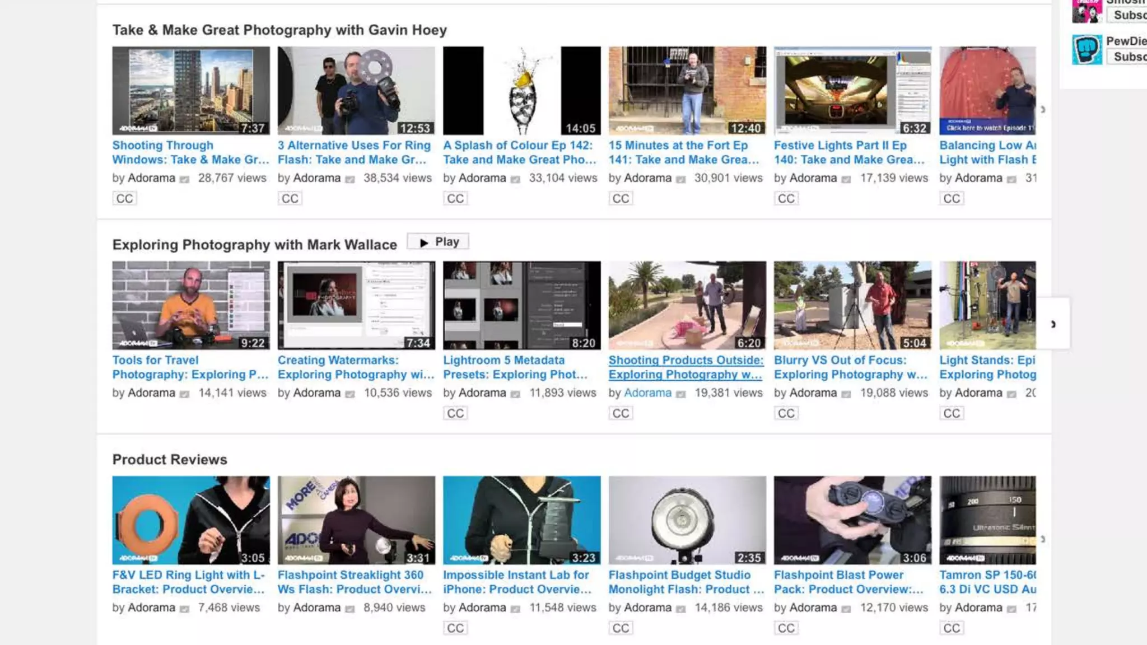Click CC badge under Festive Lights Part II
This screenshot has height=645, width=1147.
(x=786, y=198)
